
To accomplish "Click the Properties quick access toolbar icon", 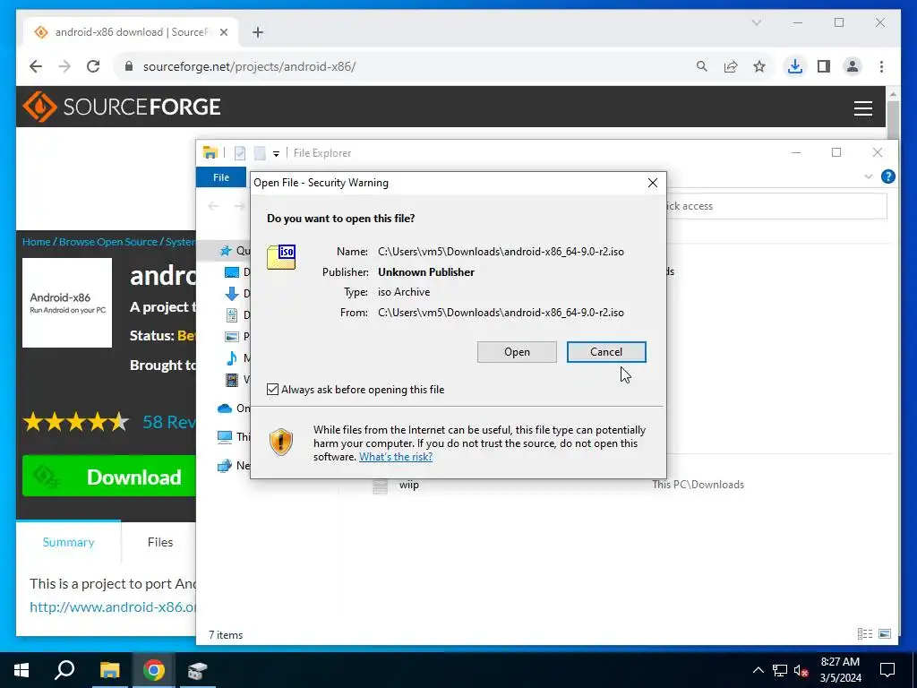I will tap(240, 153).
